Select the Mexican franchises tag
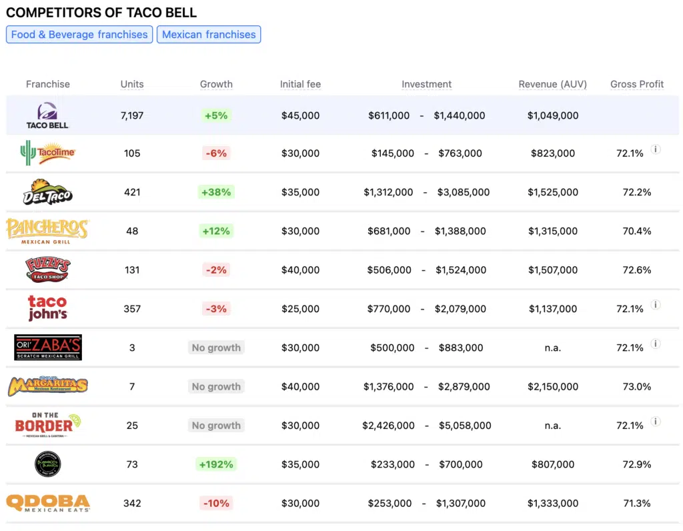Viewport: 683px width, 531px height. coord(209,35)
